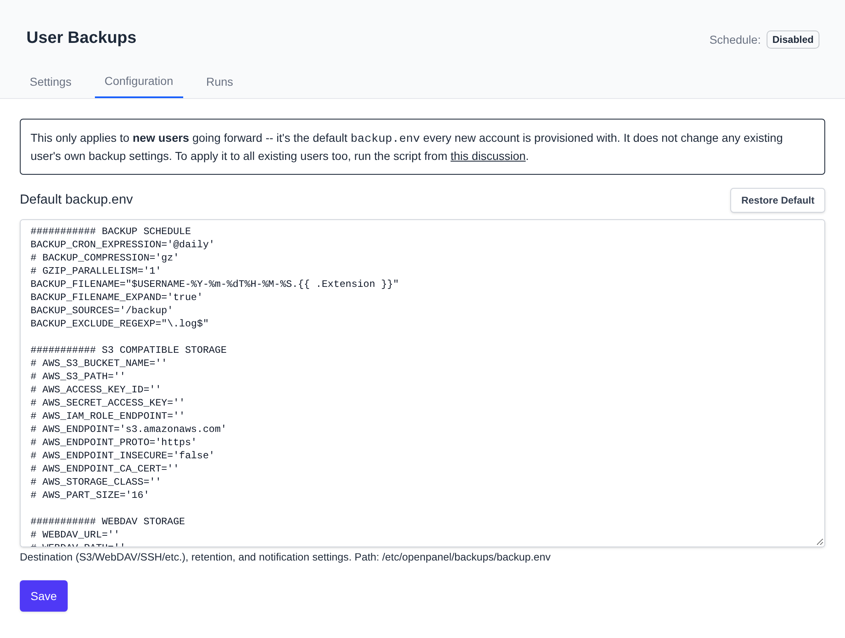The height and width of the screenshot is (638, 845).
Task: Click the 'WEBDAV STORAGE' header line
Action: tap(108, 521)
